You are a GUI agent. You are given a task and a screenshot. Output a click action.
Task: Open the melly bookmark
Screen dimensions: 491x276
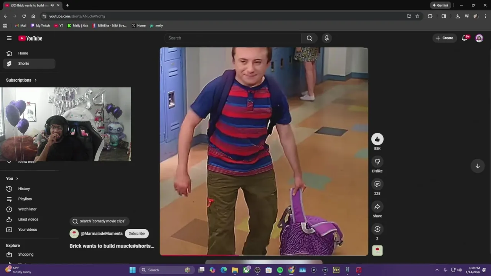156,26
